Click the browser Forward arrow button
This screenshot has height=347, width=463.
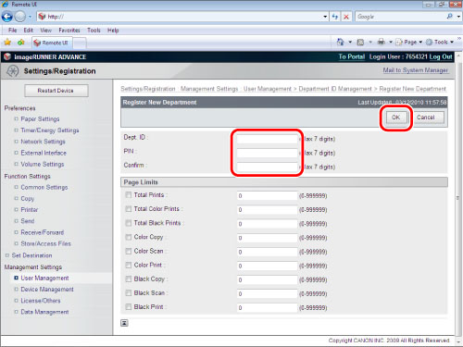point(20,17)
